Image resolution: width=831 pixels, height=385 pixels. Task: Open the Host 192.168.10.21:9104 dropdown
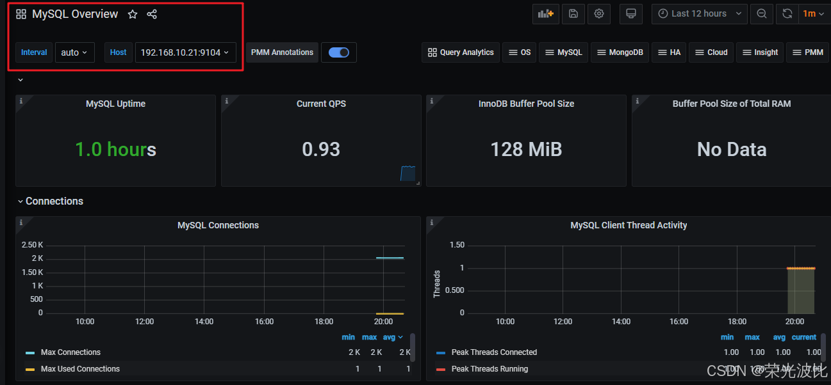(x=185, y=52)
